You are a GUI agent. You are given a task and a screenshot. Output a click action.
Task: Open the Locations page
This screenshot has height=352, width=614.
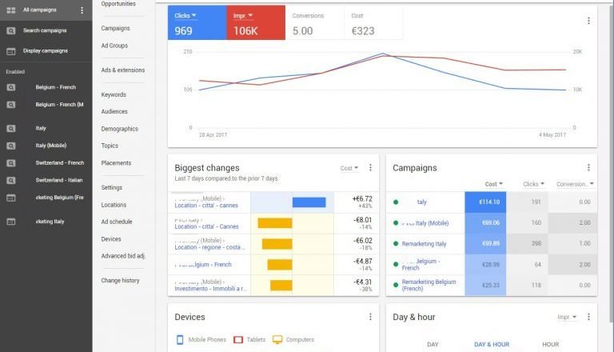[x=114, y=205]
